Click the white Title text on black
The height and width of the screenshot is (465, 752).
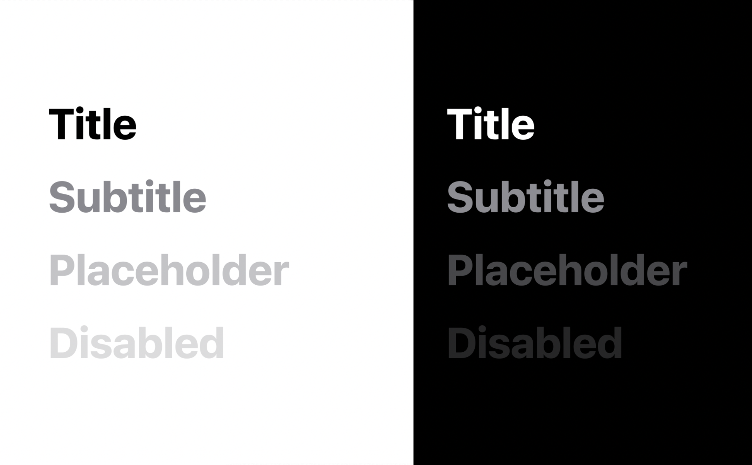coord(491,124)
